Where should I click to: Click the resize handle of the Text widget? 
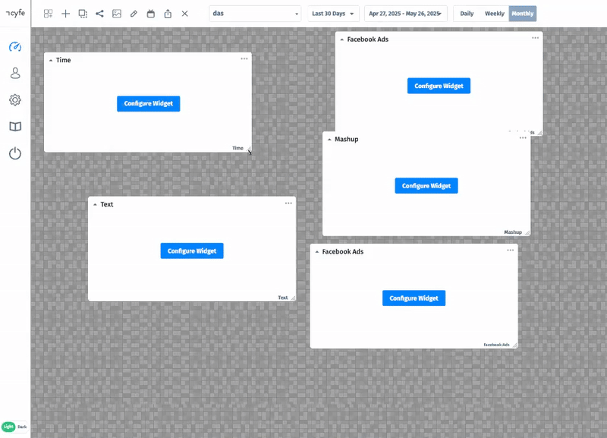(293, 298)
